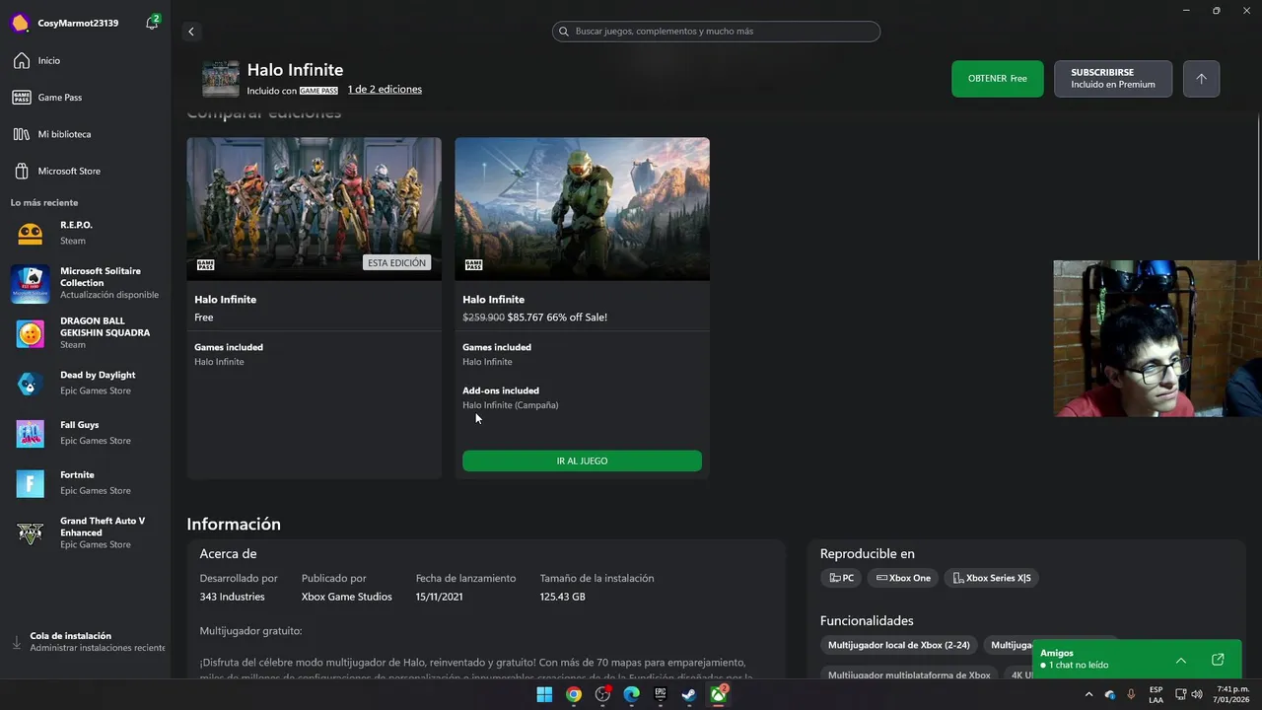Show hidden system tray icons
Viewport: 1262px width, 710px height.
tap(1088, 694)
